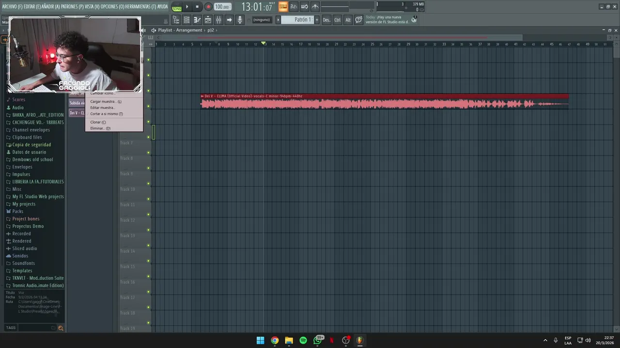
Task: Choose Cargar muestra from context menu
Action: tap(114, 101)
